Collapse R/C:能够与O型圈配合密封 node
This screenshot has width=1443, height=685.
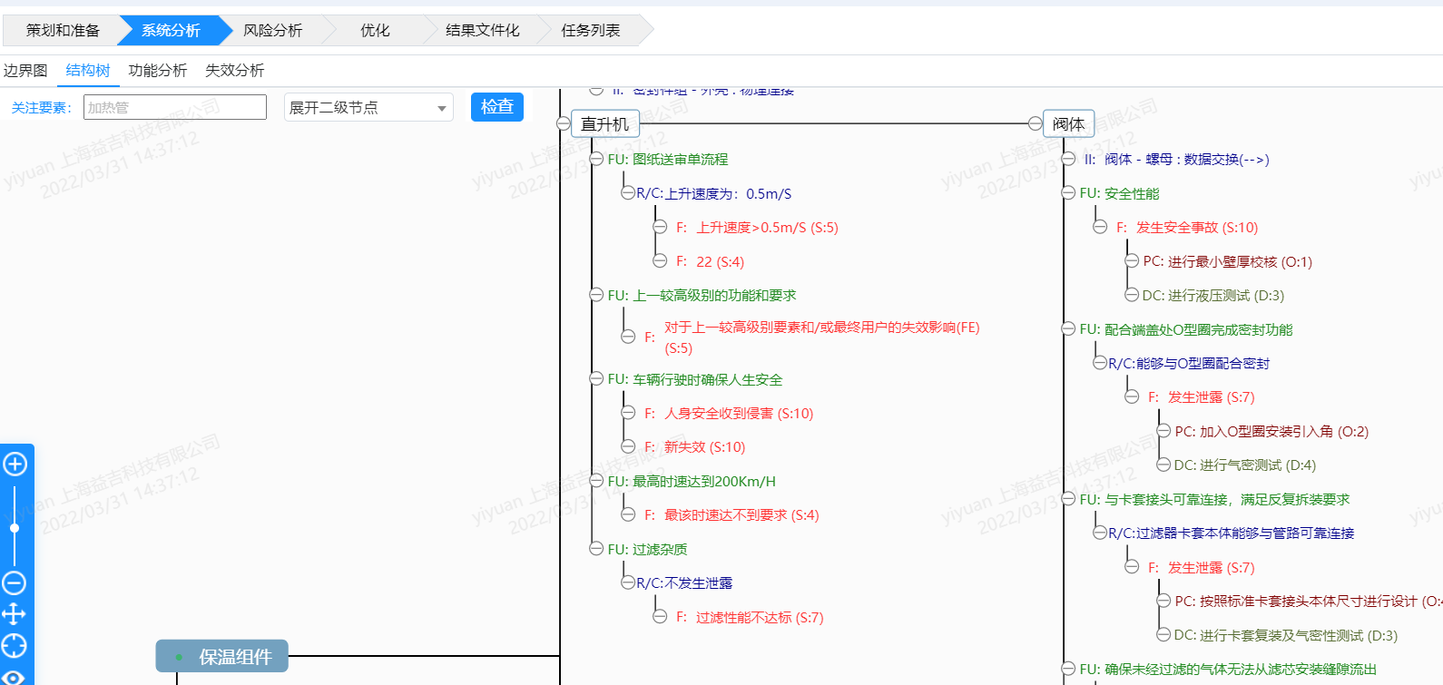tap(1100, 363)
